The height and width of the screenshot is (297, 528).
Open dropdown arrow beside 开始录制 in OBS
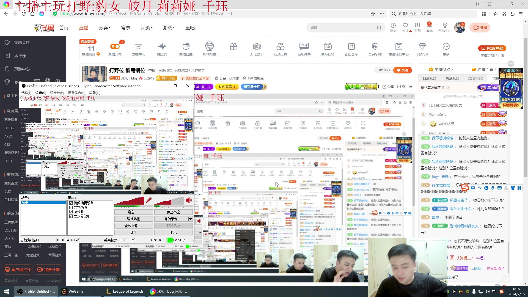click(x=190, y=219)
